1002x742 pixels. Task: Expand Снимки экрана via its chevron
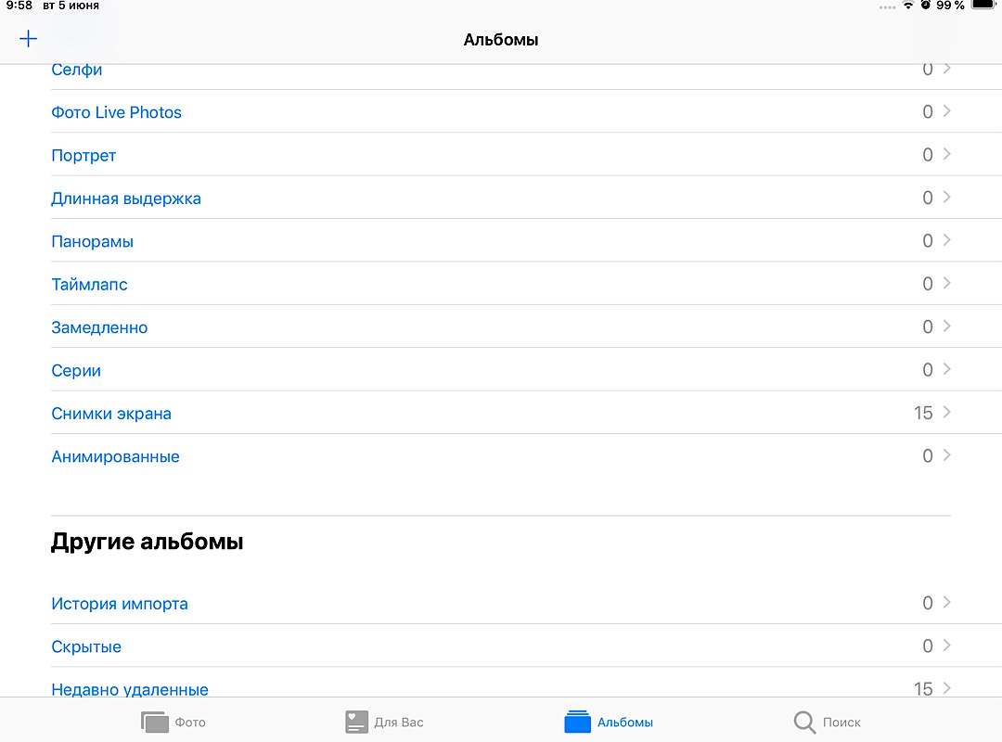click(x=946, y=412)
